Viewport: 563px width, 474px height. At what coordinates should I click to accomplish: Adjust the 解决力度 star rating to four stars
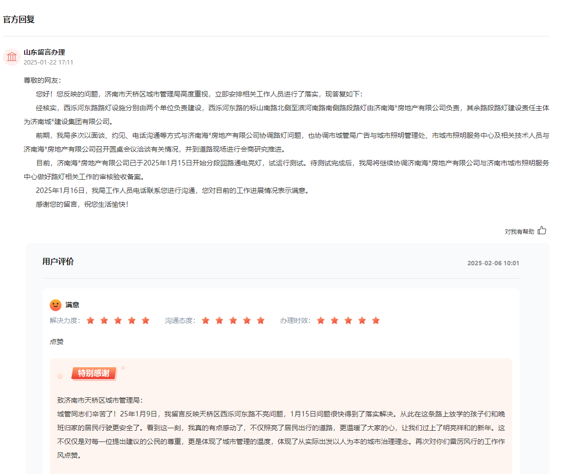131,320
